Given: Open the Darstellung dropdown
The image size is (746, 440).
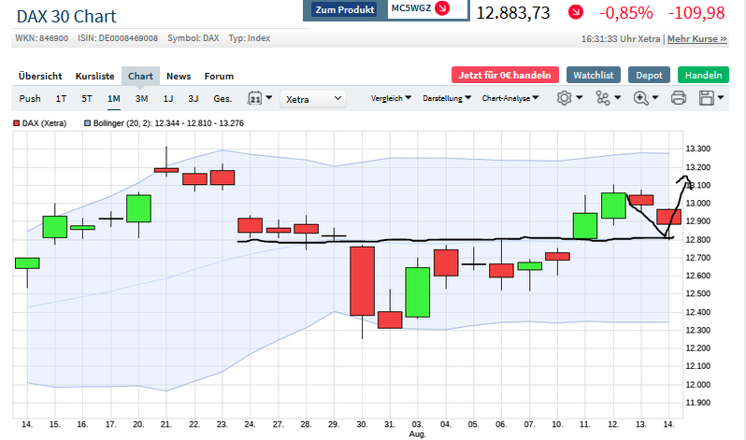Looking at the screenshot, I should click(447, 98).
